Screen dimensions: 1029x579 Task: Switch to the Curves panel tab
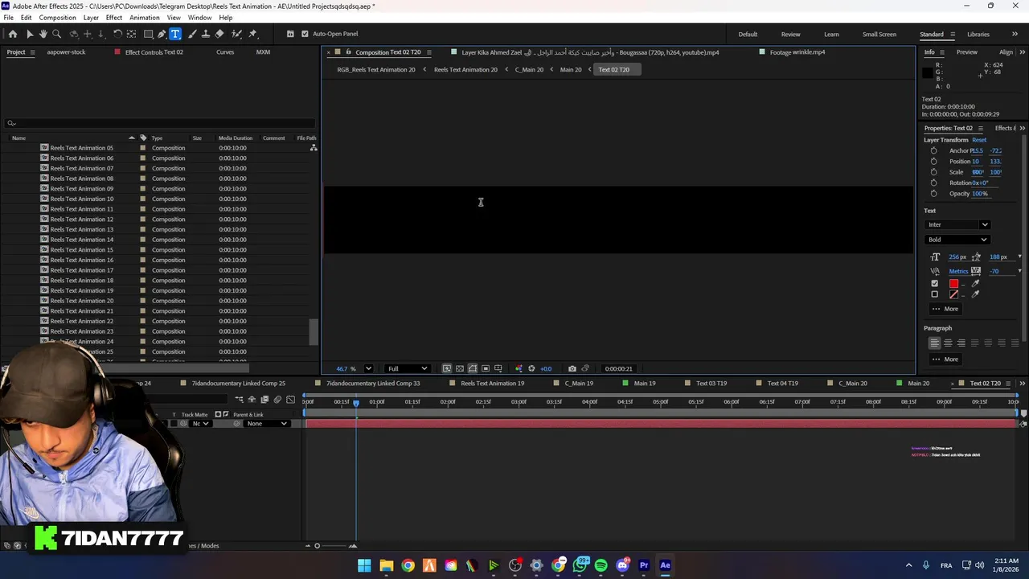point(225,52)
